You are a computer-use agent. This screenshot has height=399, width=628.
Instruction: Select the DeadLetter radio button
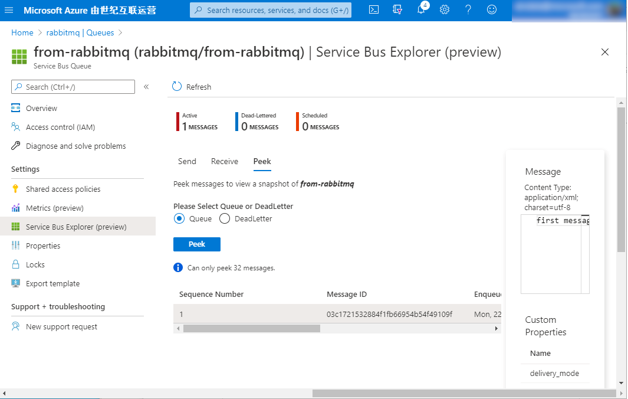[225, 219]
